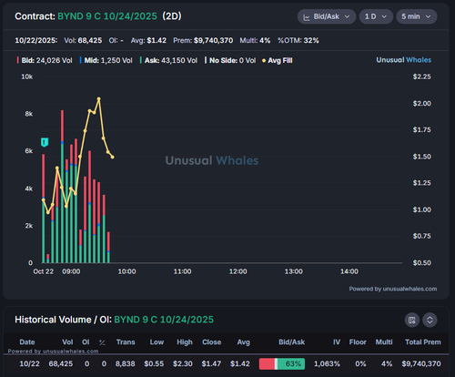Click the OI change percent column icon
This screenshot has width=455, height=377.
(102, 342)
